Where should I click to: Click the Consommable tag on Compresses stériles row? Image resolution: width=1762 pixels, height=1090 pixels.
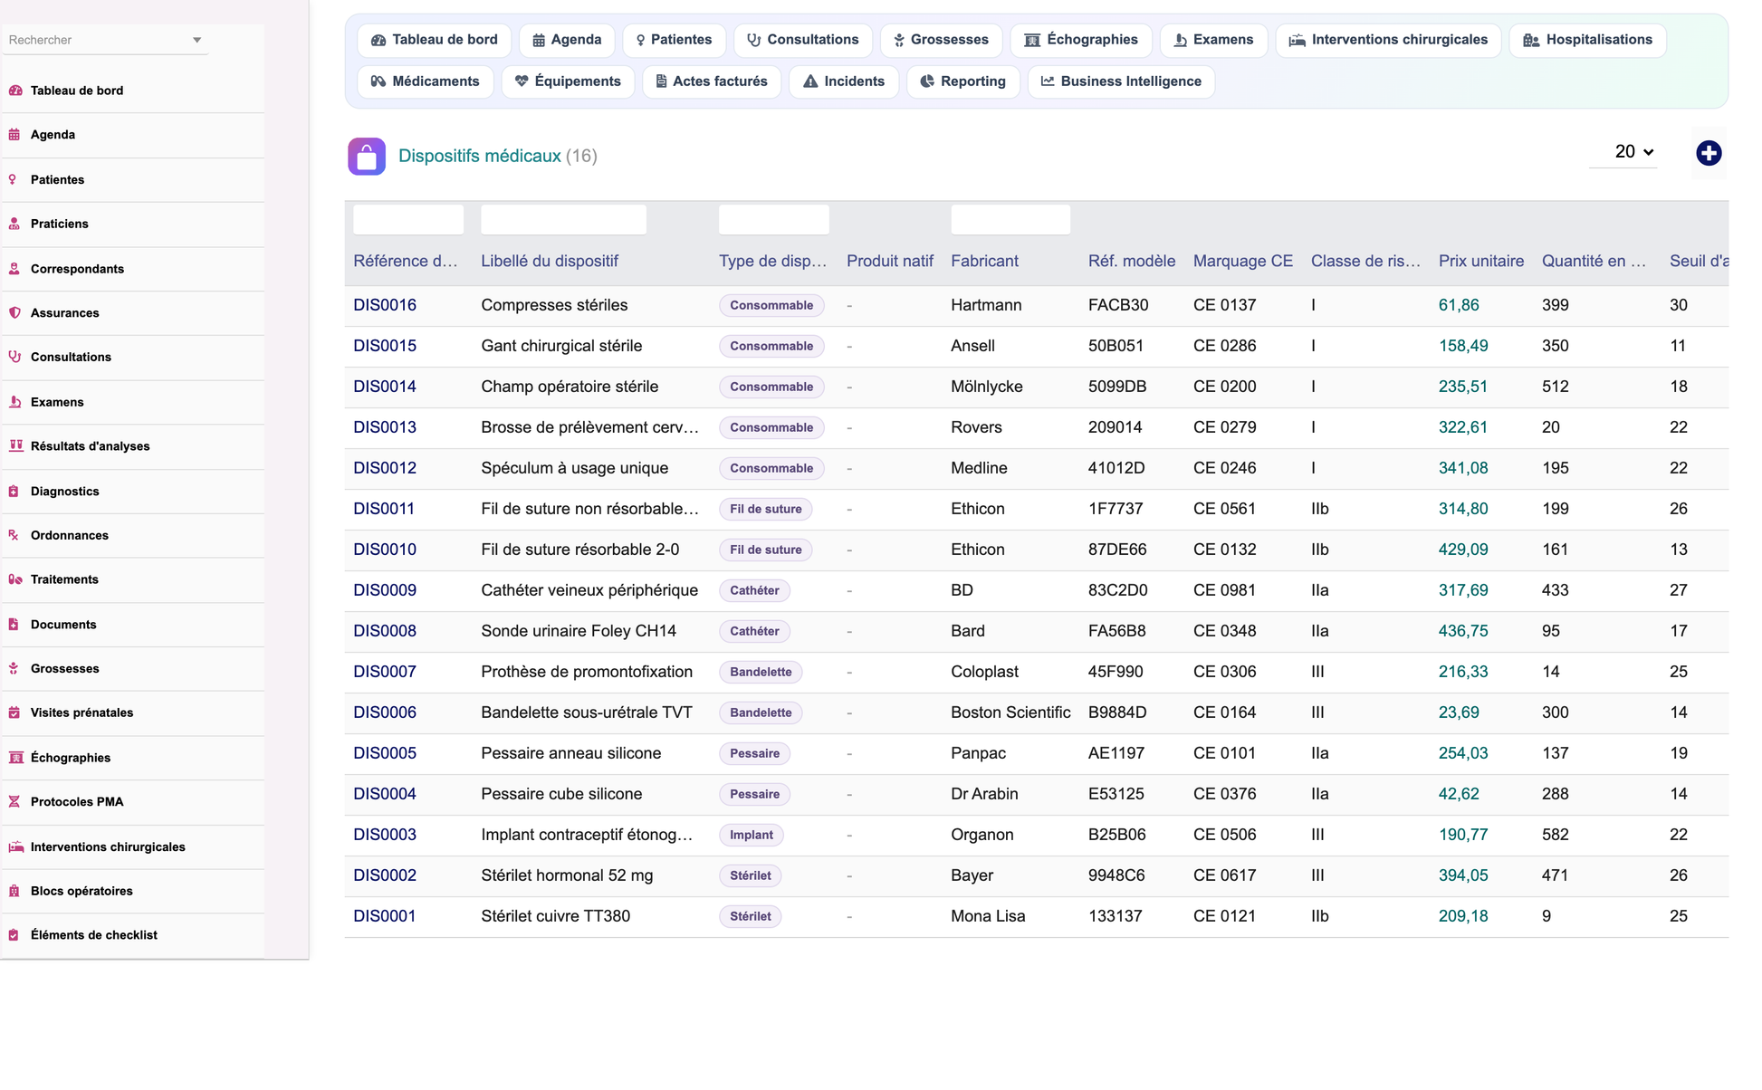(771, 305)
